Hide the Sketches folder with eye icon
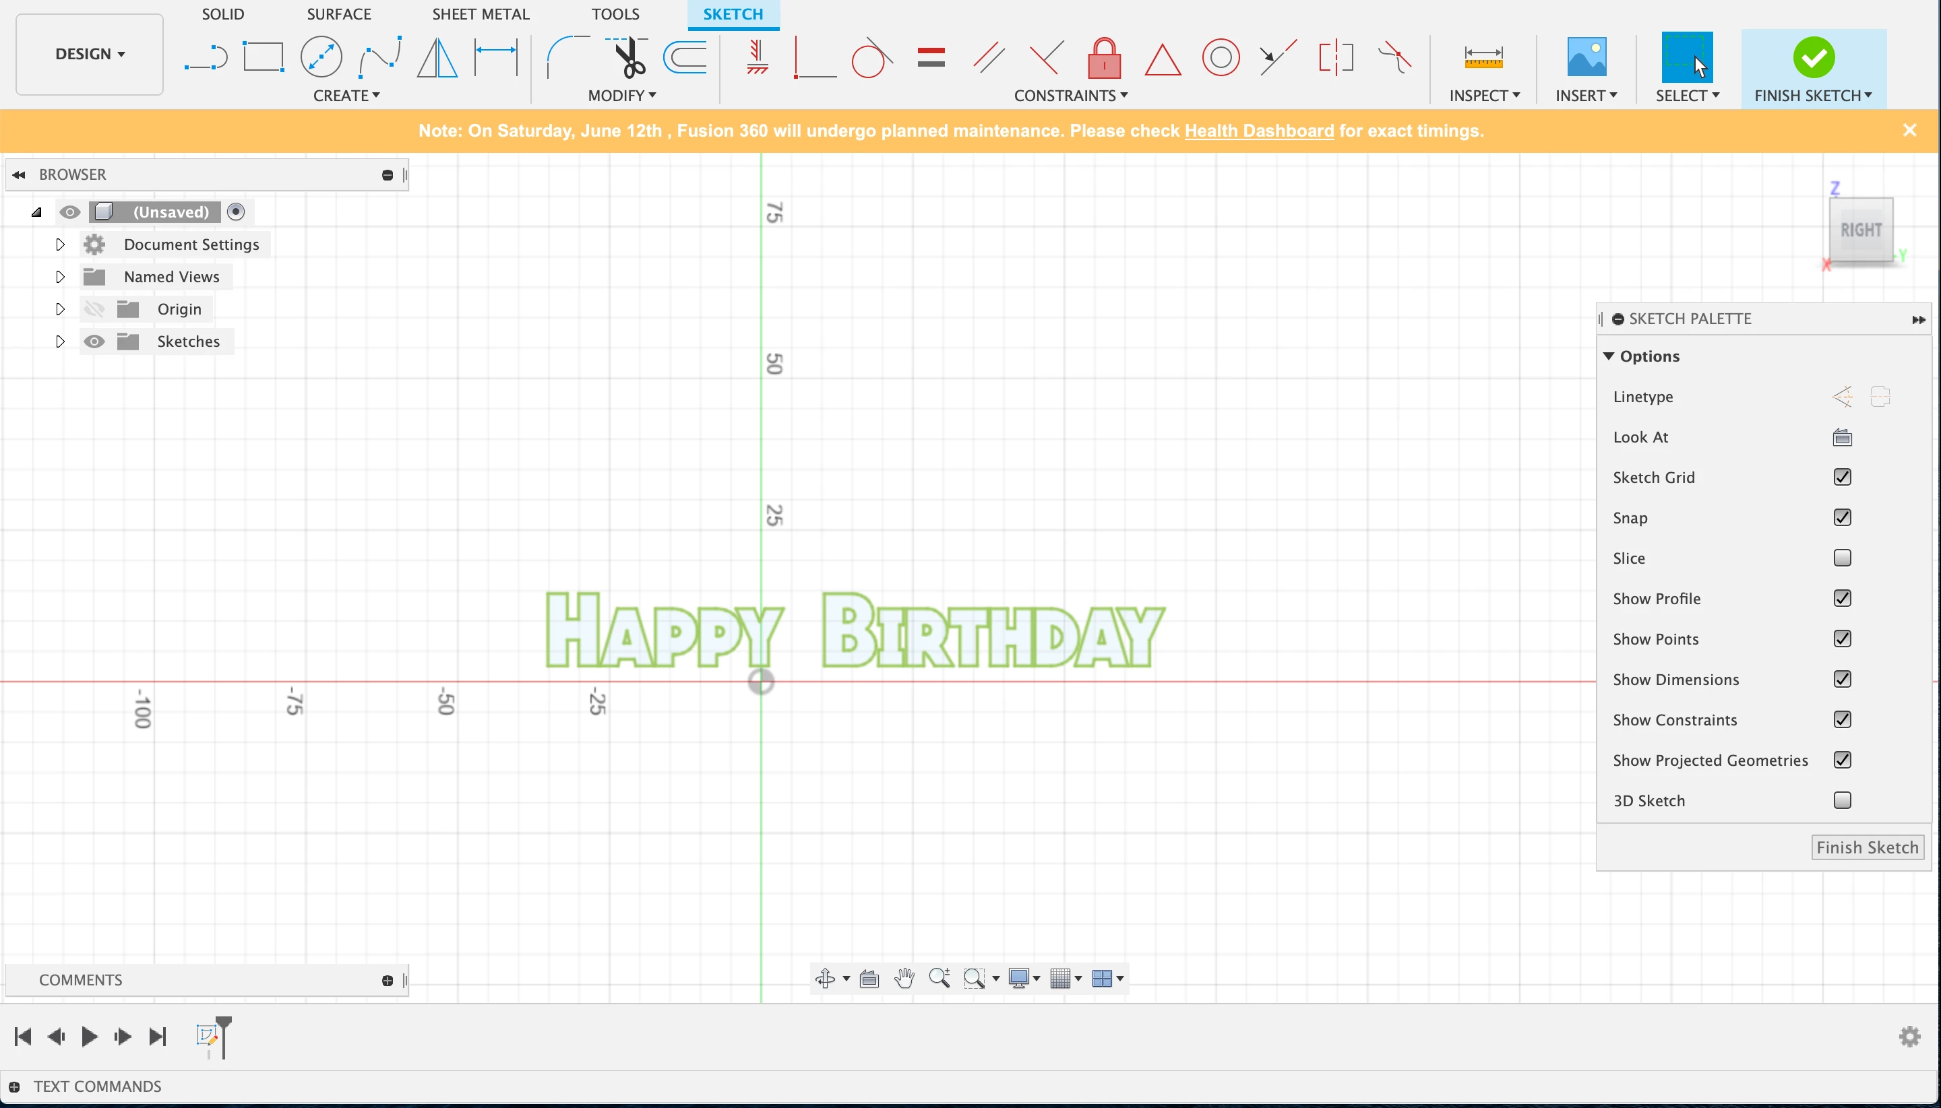Image resolution: width=1941 pixels, height=1108 pixels. tap(94, 341)
